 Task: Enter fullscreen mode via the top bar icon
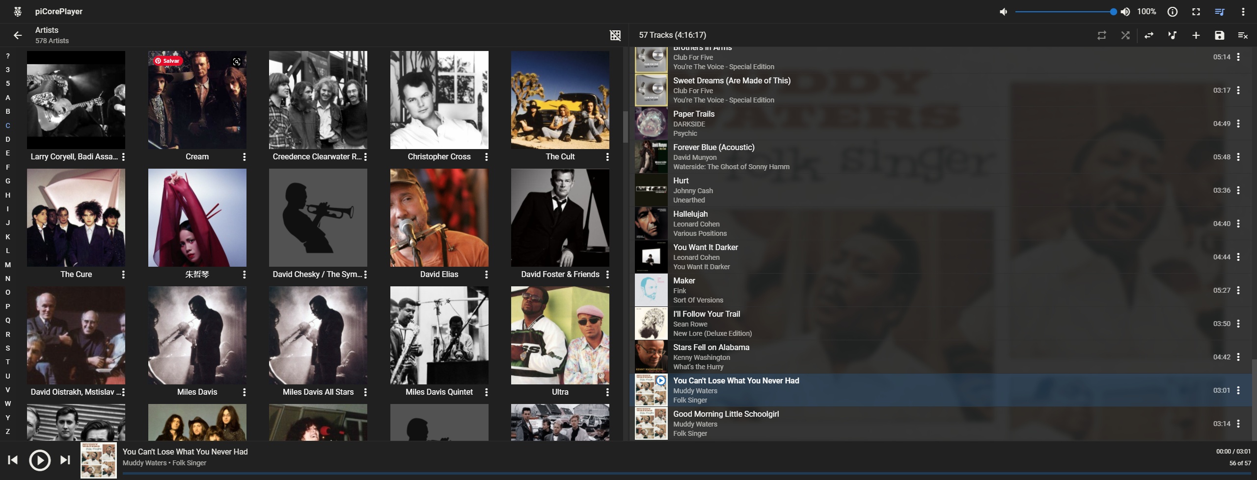[1196, 12]
